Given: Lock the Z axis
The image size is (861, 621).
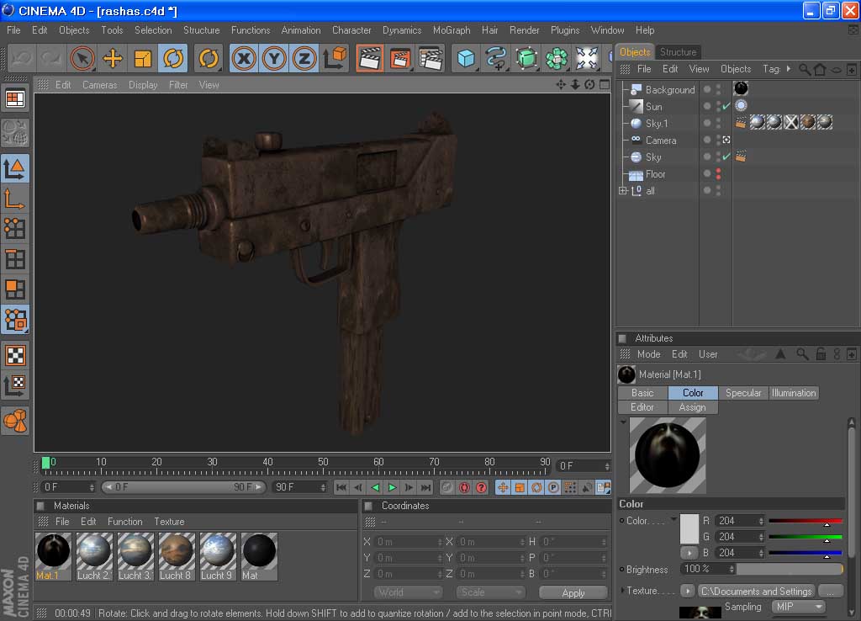Looking at the screenshot, I should click(304, 58).
